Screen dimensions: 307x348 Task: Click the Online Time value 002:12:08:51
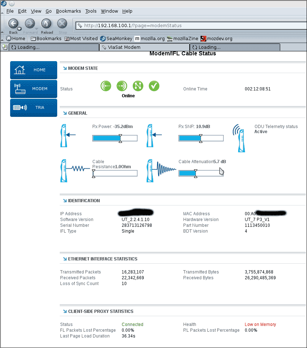click(258, 89)
